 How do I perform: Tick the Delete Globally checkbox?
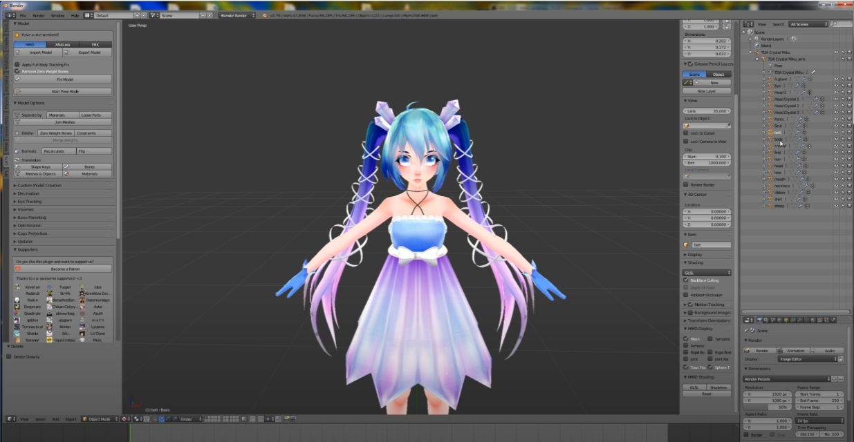click(x=8, y=356)
